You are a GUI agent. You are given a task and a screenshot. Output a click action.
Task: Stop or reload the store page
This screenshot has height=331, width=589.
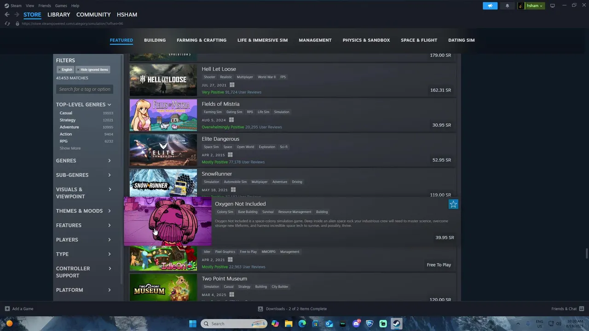tap(7, 23)
